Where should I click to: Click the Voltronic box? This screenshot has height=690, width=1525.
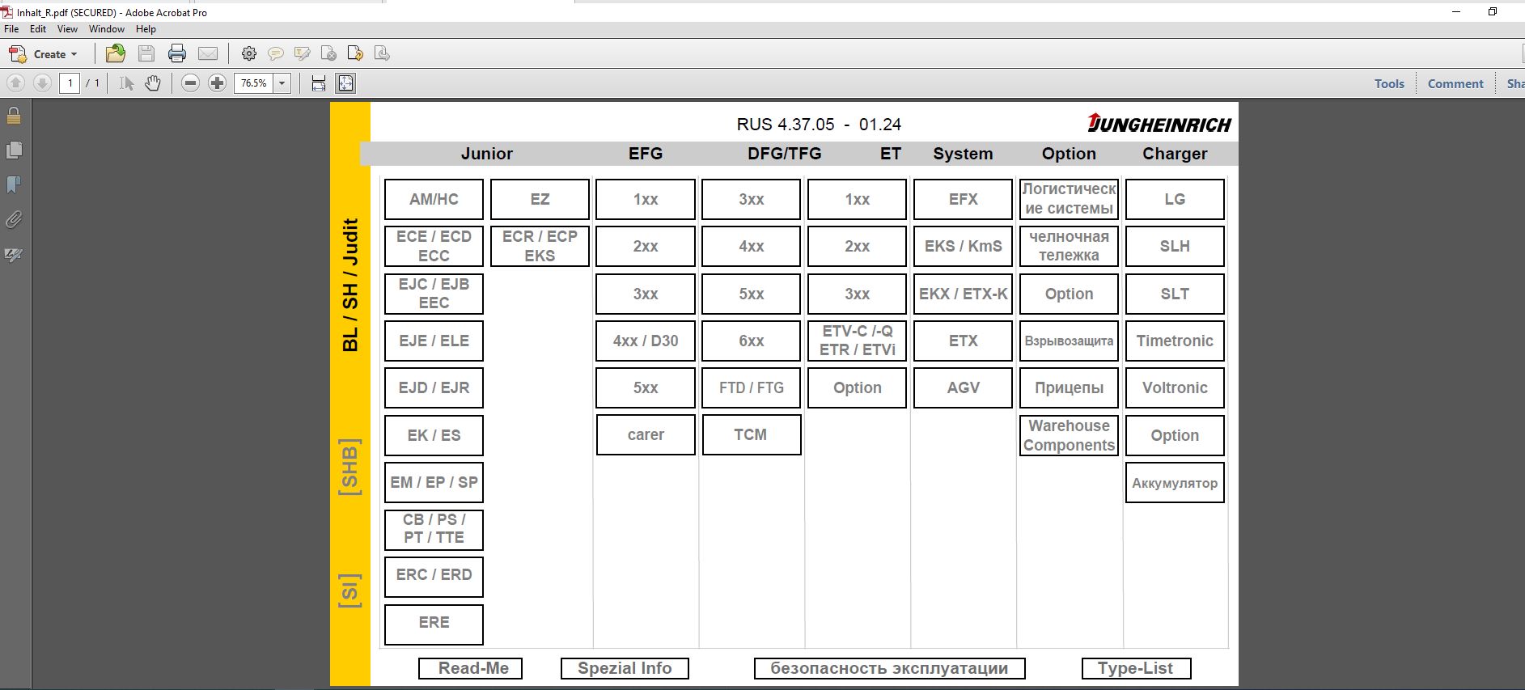(x=1175, y=387)
